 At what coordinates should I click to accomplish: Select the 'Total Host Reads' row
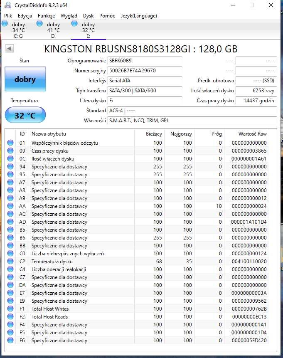137,317
